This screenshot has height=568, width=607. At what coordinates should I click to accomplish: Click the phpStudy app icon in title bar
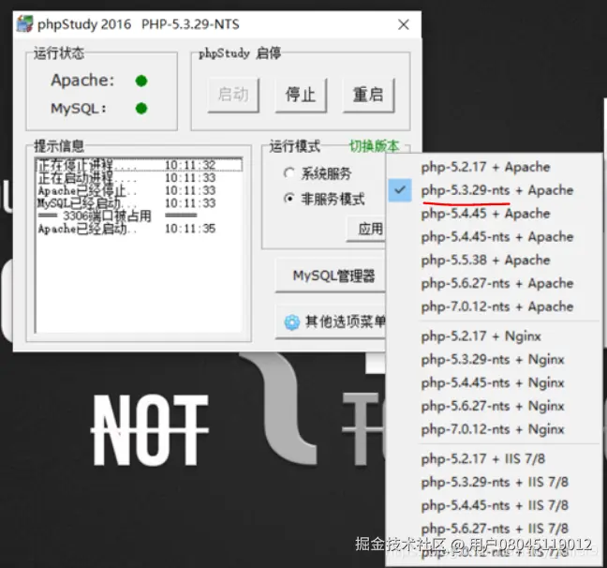(x=24, y=24)
